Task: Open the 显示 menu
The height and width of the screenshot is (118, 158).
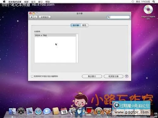Action: [33, 2]
